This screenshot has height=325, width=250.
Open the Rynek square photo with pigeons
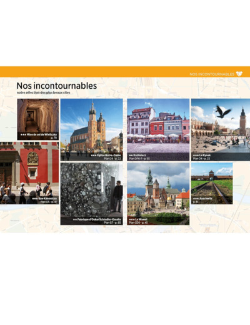[x=221, y=129]
